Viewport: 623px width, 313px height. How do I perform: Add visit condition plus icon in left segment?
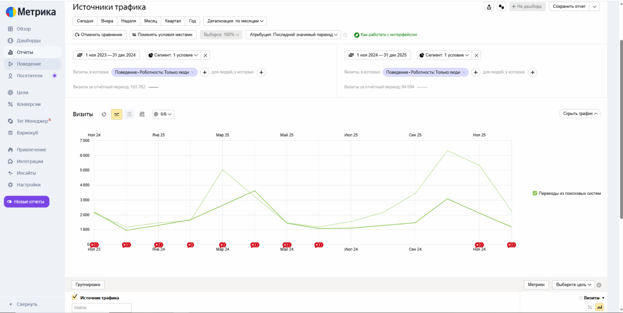204,73
